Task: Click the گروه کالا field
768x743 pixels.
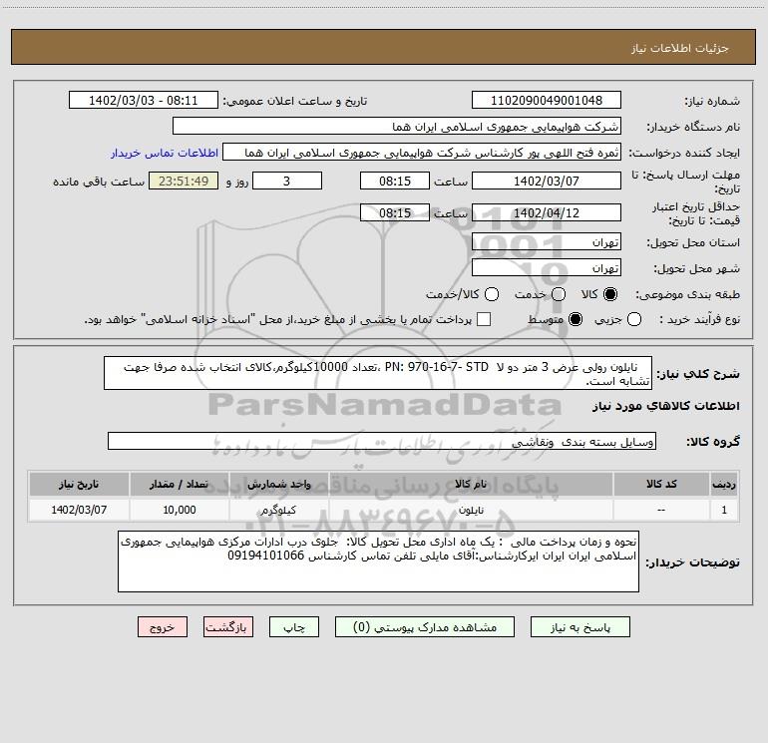Action: pos(382,441)
